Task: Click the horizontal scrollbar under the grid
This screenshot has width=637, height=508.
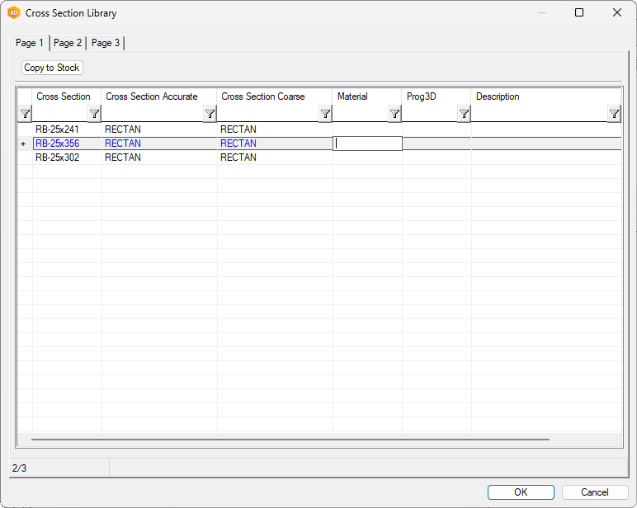Action: (x=289, y=440)
